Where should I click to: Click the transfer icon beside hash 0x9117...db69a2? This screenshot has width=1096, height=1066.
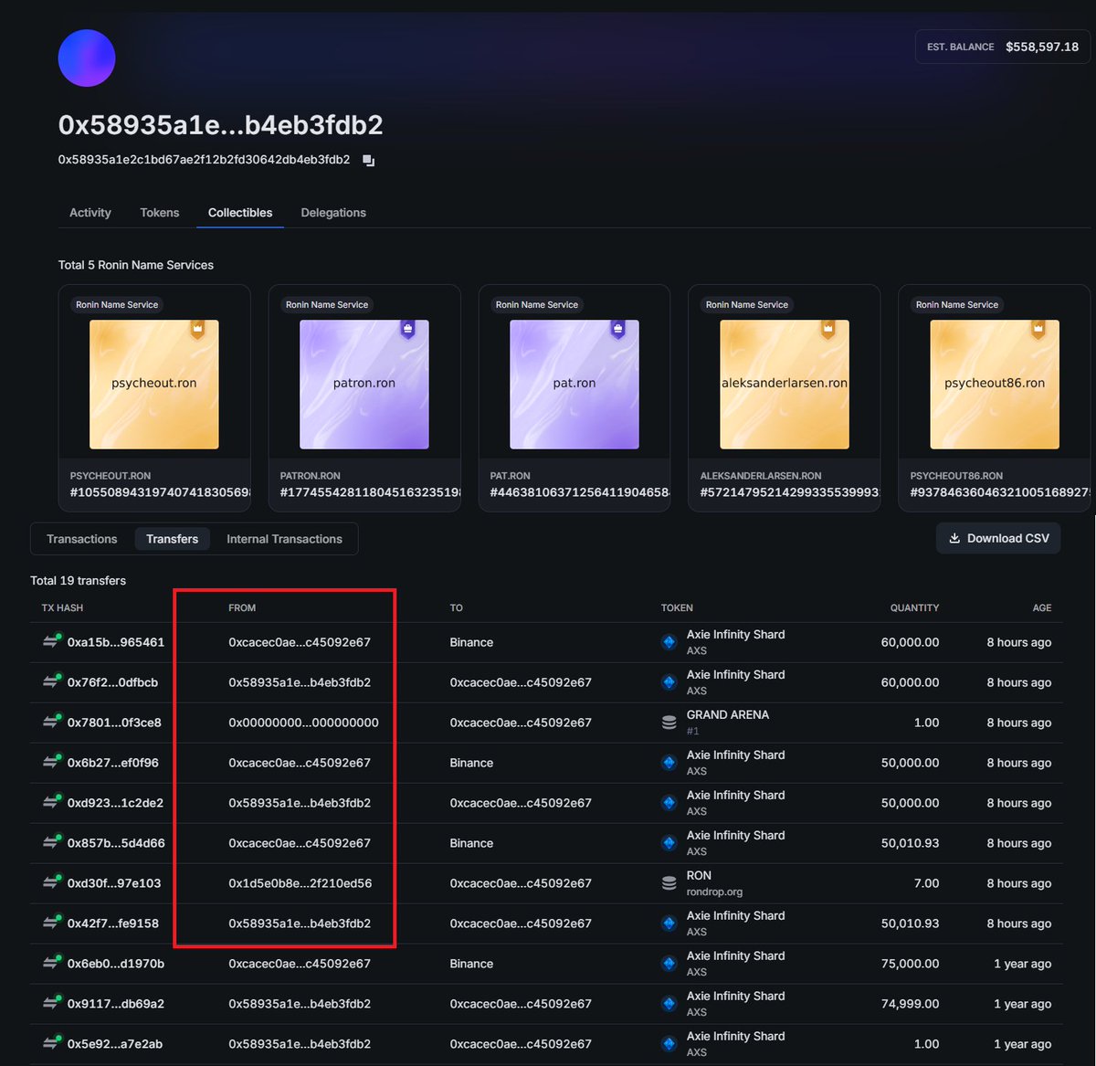(x=52, y=1003)
